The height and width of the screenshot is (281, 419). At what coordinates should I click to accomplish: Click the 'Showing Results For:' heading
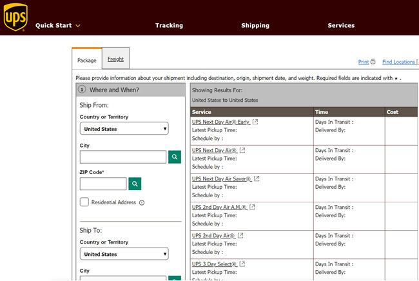[217, 90]
